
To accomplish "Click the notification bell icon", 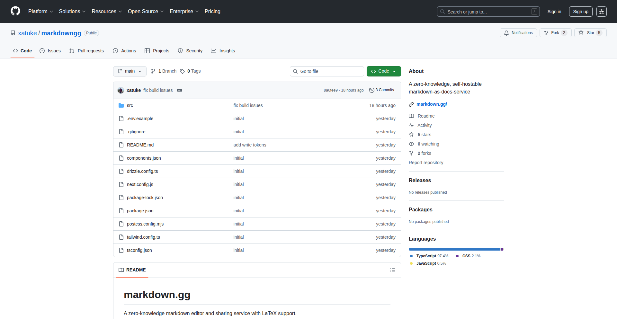I will pos(506,33).
